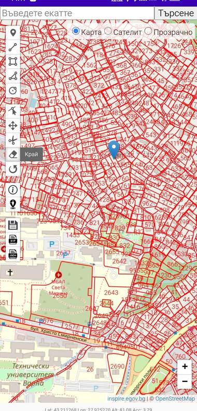Tap the blue location pin on map
197x411 pixels.
(114, 149)
